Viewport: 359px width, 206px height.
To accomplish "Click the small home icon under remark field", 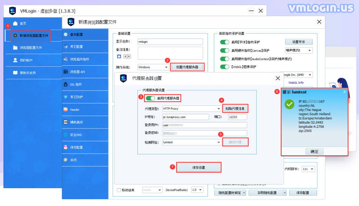I will point(119,56).
